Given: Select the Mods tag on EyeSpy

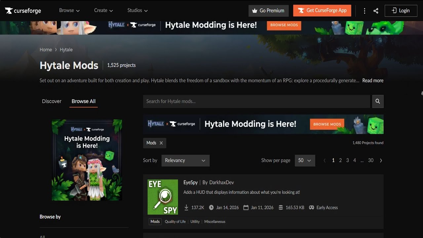Looking at the screenshot, I should click(x=155, y=221).
